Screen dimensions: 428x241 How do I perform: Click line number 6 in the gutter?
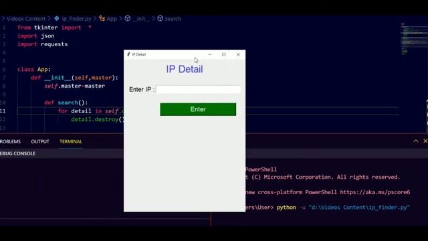coord(4,69)
